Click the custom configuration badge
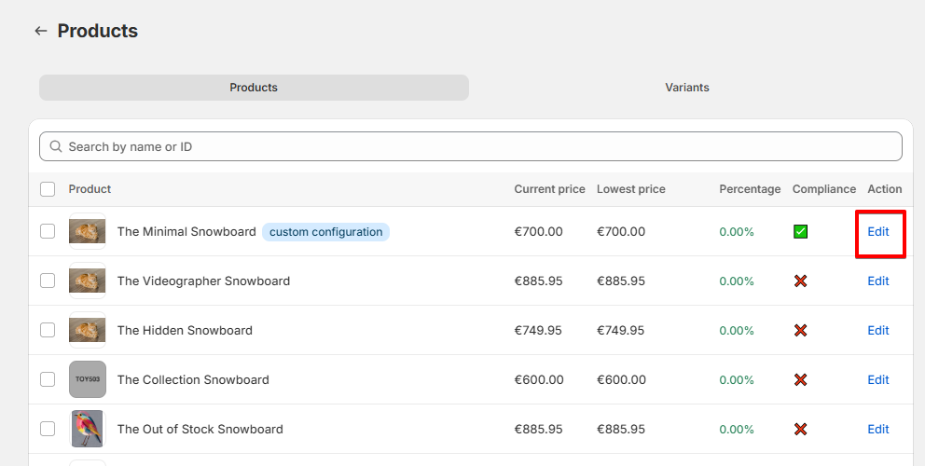The height and width of the screenshot is (466, 925). [x=325, y=232]
